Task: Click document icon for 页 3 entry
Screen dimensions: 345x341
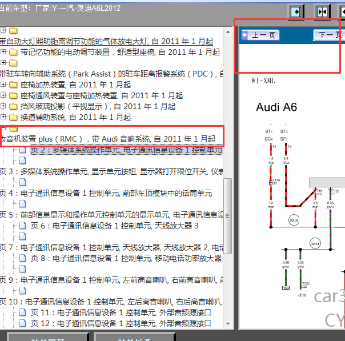Action: tap(23, 161)
